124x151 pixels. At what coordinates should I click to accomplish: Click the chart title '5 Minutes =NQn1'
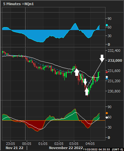[18, 4]
